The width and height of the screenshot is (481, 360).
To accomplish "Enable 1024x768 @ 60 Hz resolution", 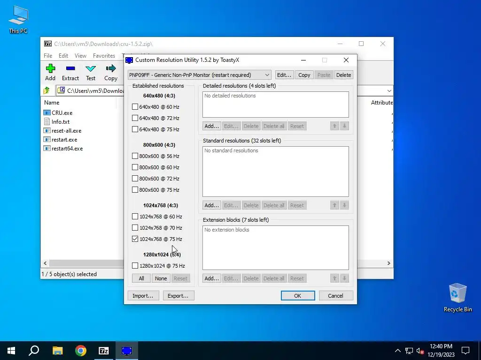I will [135, 217].
